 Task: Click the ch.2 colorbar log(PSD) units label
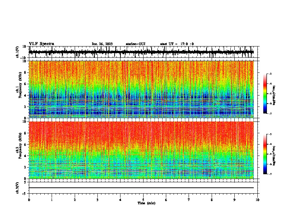[274, 156]
